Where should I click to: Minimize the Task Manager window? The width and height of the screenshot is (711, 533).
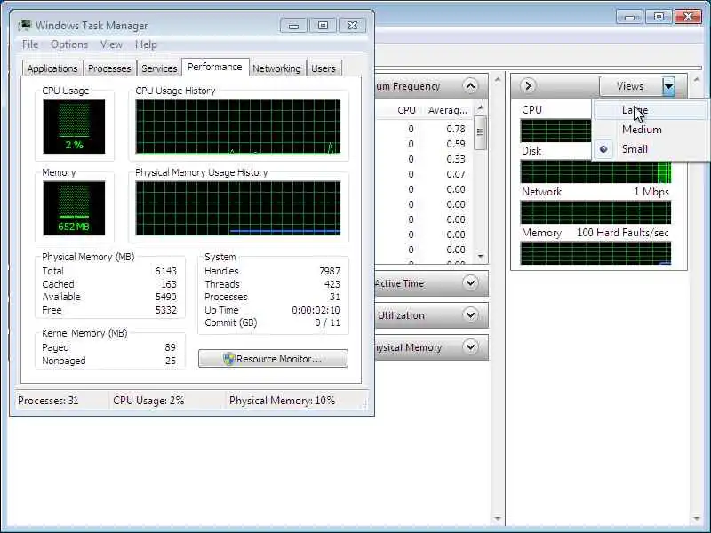[293, 26]
